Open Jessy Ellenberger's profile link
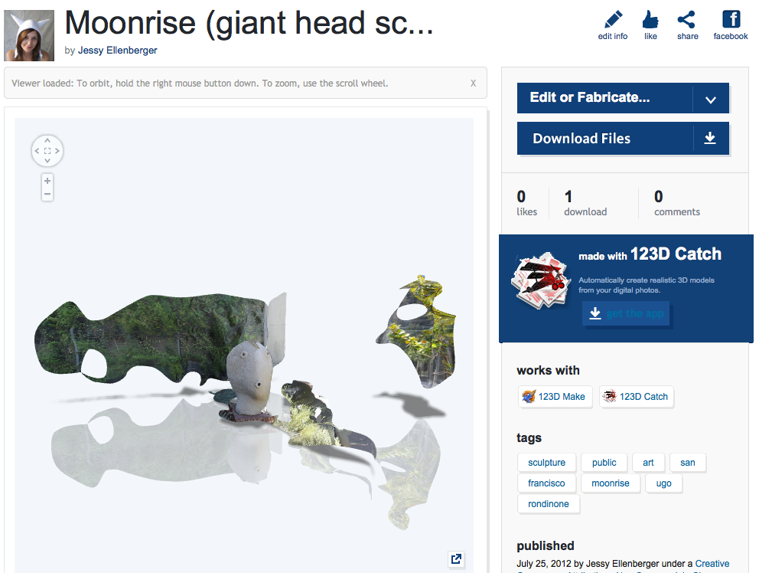Viewport: 759px width, 573px height. [x=118, y=51]
